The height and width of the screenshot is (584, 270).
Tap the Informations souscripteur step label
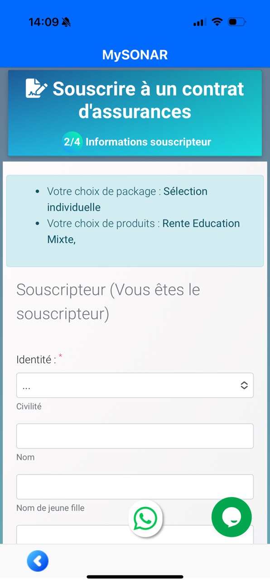pyautogui.click(x=148, y=142)
